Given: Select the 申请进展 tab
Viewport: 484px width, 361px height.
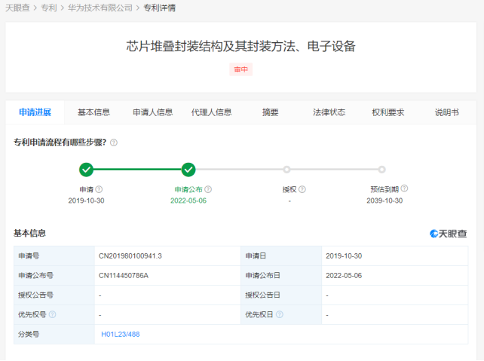Looking at the screenshot, I should coord(35,112).
